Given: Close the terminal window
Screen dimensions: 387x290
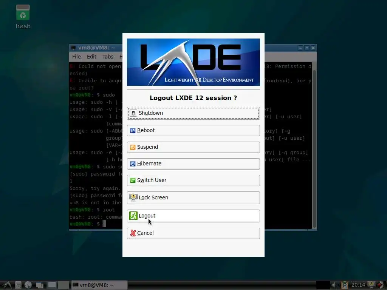Looking at the screenshot, I should [x=313, y=48].
